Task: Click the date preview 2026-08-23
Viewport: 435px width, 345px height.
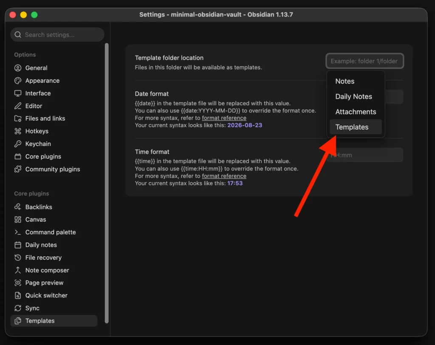Action: coord(245,125)
